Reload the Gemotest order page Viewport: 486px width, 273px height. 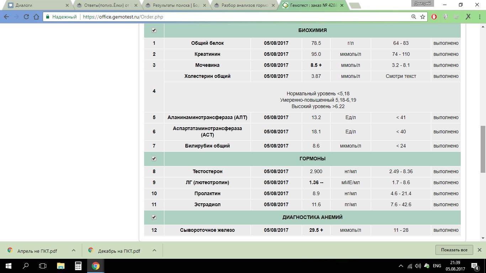(x=26, y=17)
